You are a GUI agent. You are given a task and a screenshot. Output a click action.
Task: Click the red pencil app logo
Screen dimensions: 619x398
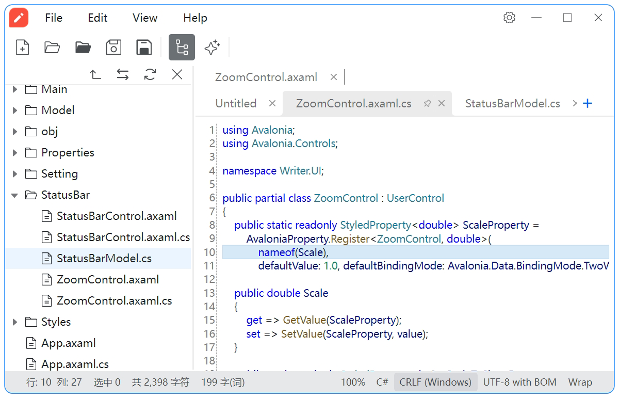19,18
